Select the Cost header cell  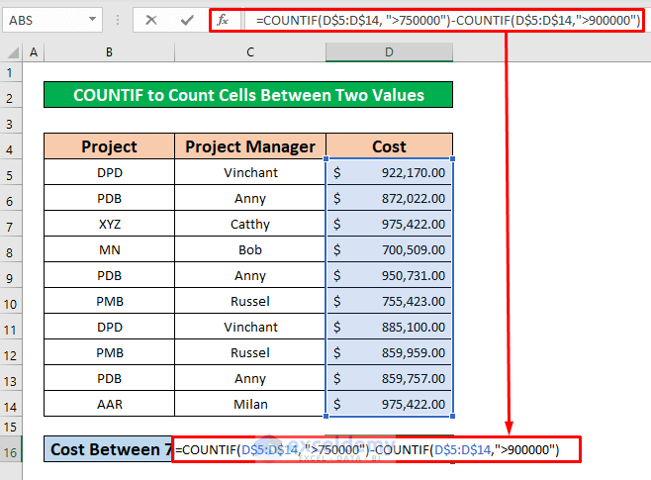tap(389, 147)
